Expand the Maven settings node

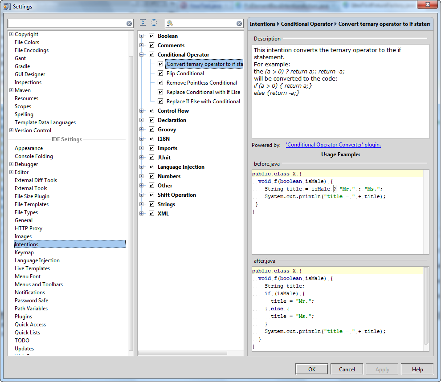coord(11,90)
